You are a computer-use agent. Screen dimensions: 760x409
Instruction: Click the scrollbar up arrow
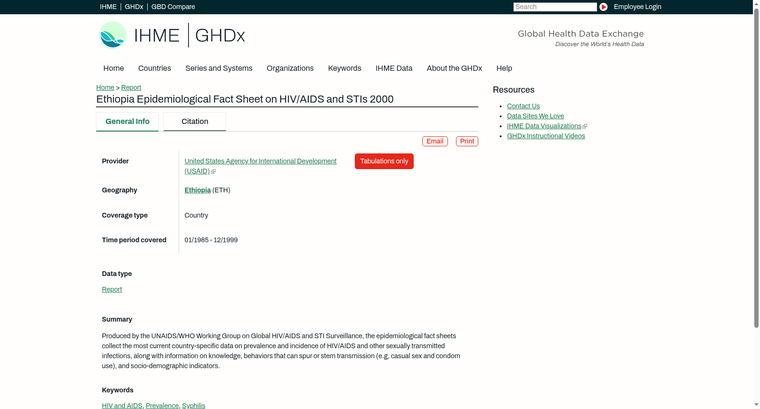[756, 3]
